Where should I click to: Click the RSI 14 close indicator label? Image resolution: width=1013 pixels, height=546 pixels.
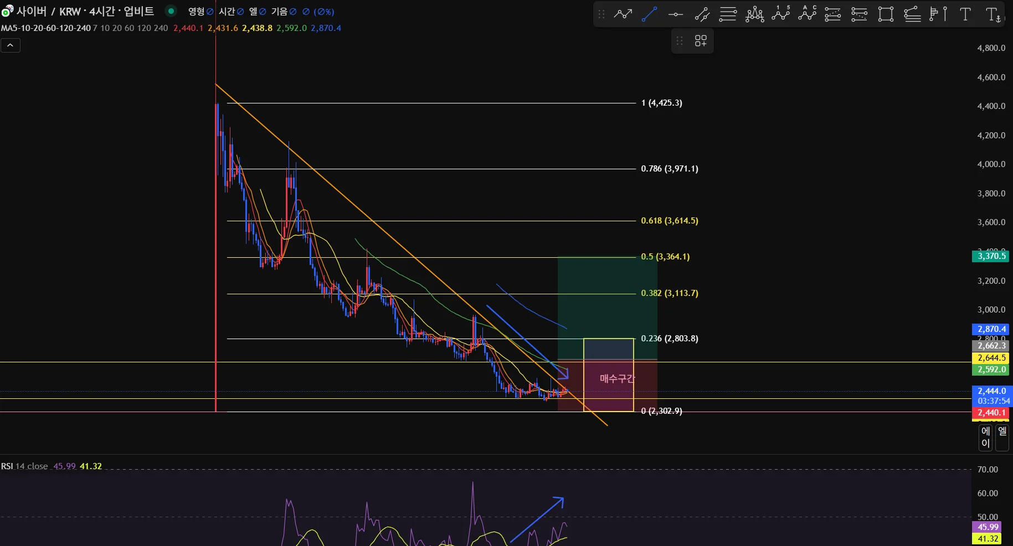[24, 466]
